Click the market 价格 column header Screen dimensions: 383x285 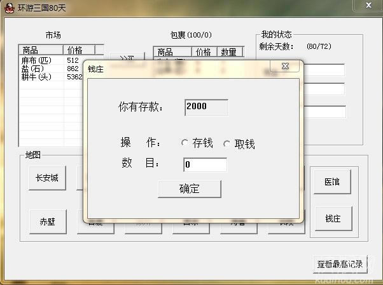[79, 50]
